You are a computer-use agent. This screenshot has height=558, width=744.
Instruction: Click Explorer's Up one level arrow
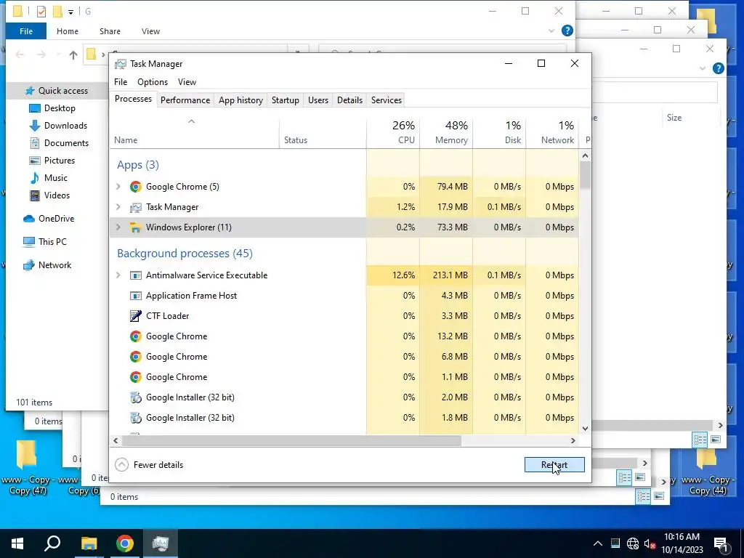[x=73, y=55]
